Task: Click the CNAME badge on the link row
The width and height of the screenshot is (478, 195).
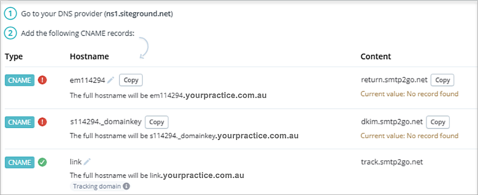Action: click(19, 162)
